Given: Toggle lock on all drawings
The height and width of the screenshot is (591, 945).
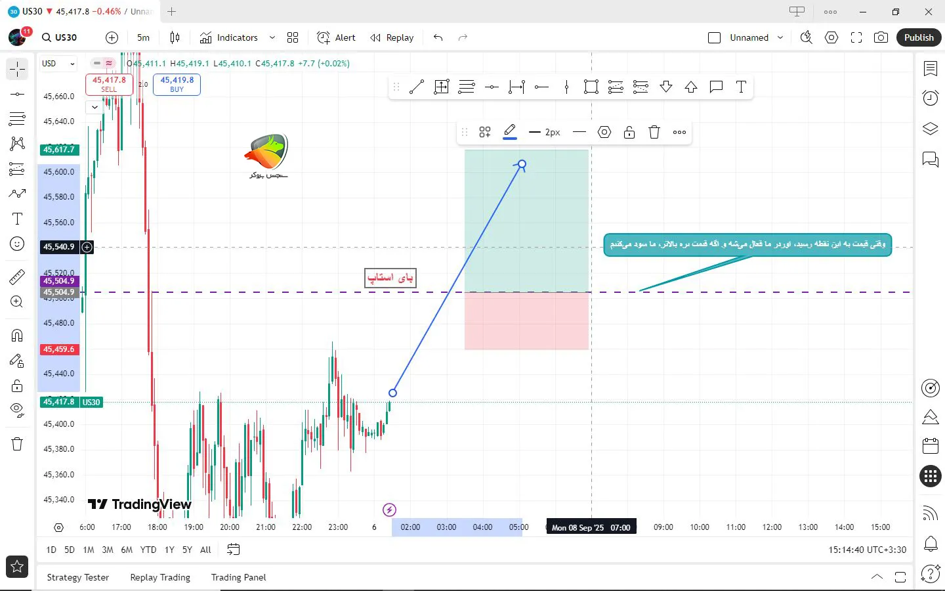Looking at the screenshot, I should coord(17,385).
